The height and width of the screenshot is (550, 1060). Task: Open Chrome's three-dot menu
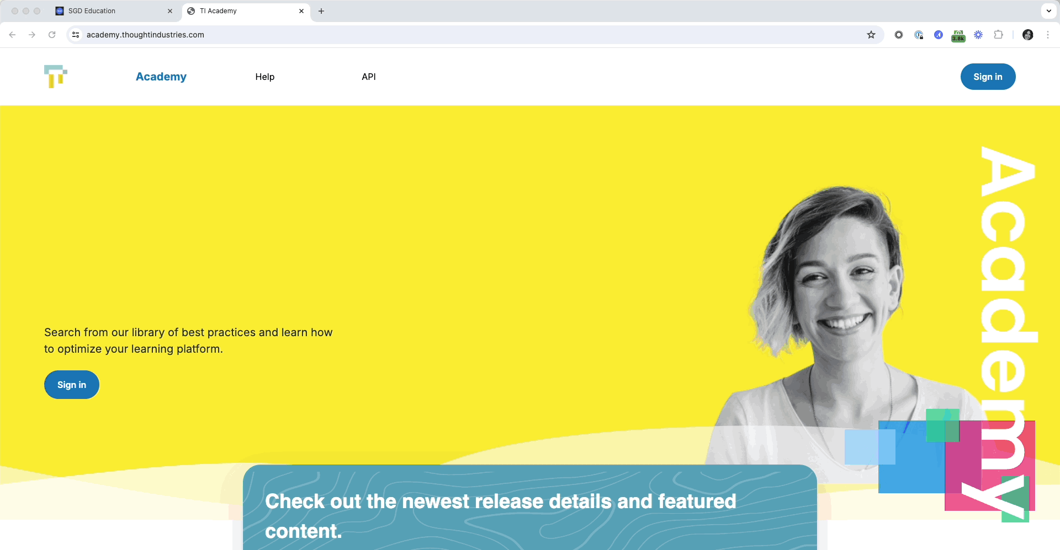point(1048,35)
